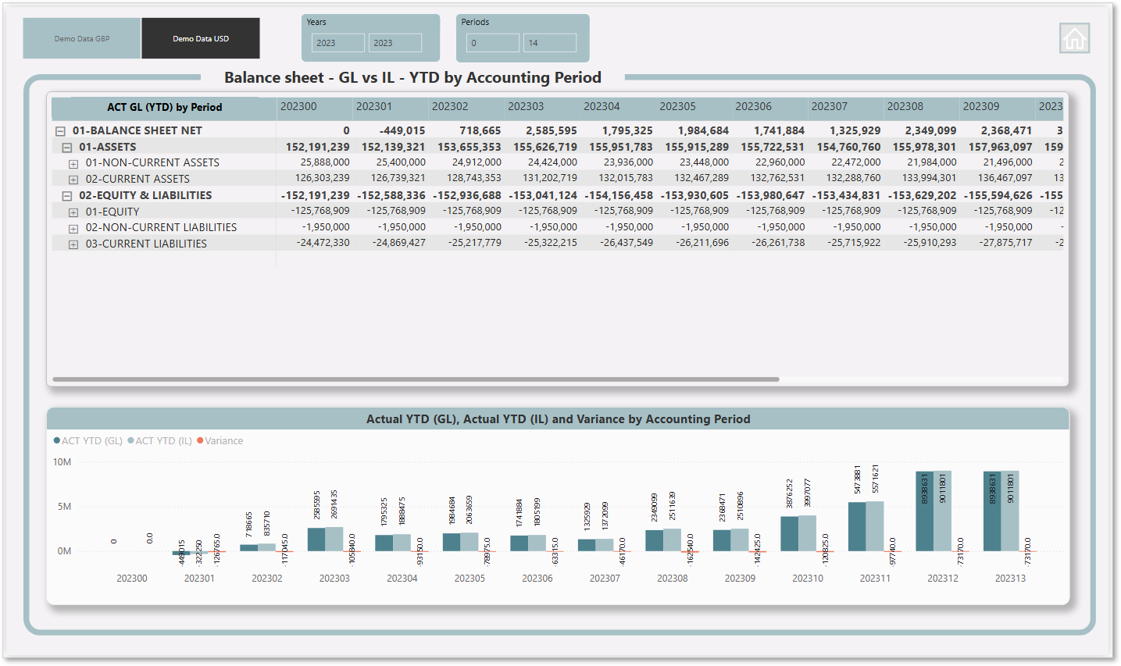Collapse the 01-ASSETS group
The image size is (1121, 666).
[66, 148]
